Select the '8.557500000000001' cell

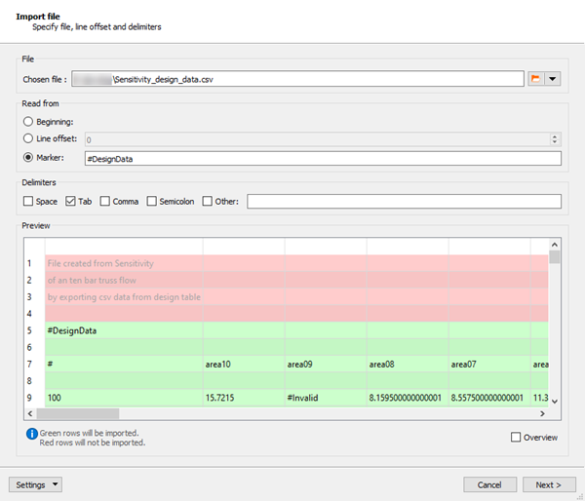489,398
